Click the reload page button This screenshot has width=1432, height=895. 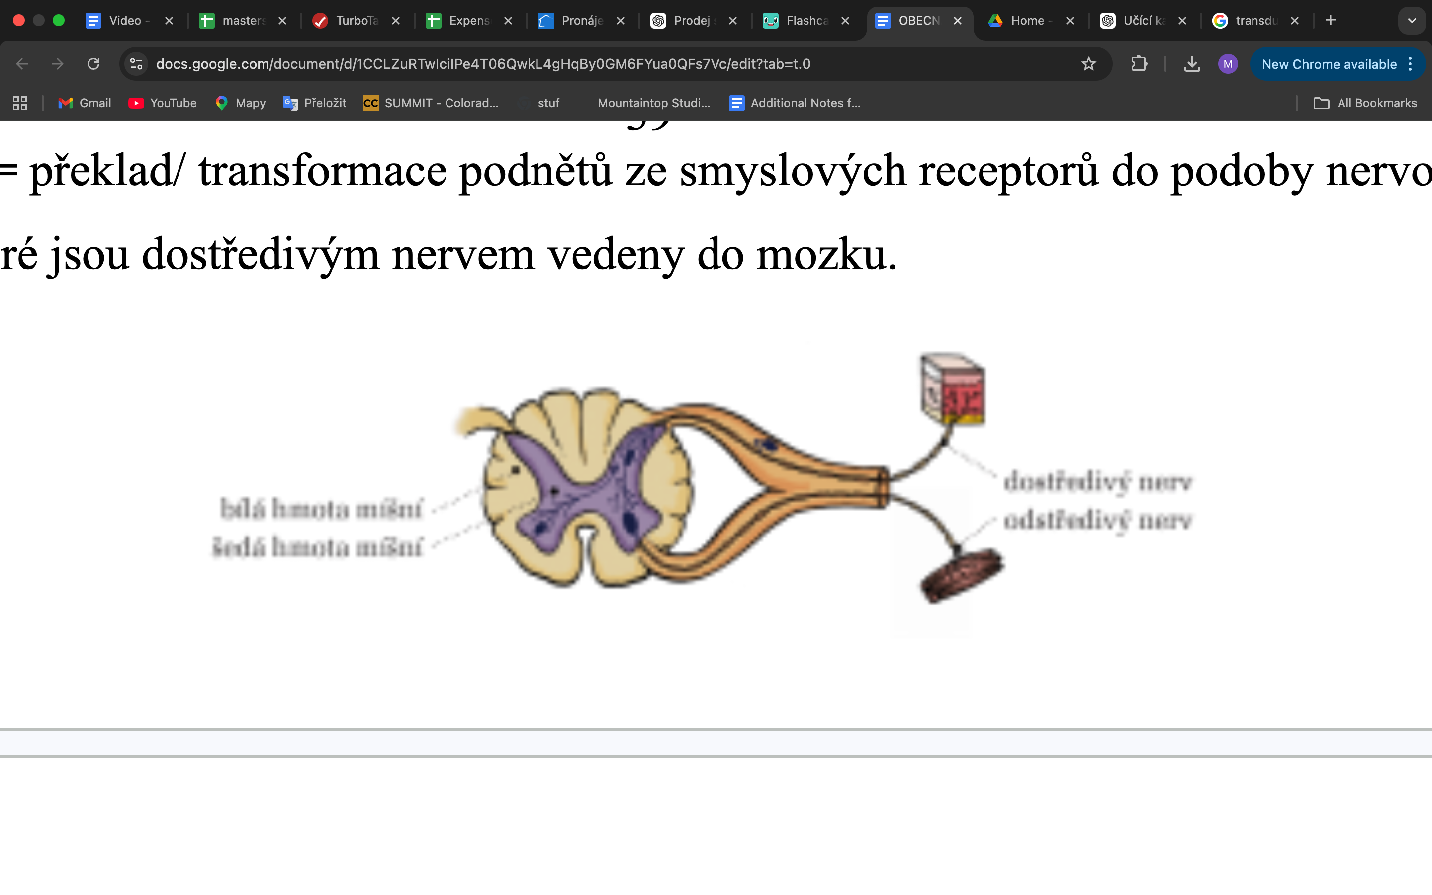[93, 63]
